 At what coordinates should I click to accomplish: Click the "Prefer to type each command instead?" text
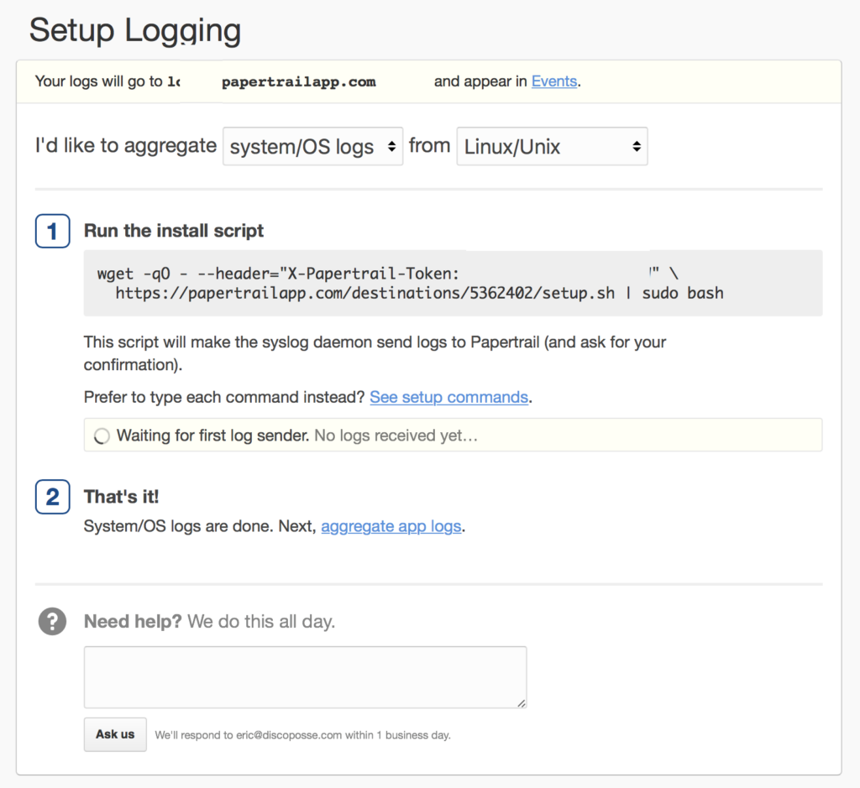point(224,397)
